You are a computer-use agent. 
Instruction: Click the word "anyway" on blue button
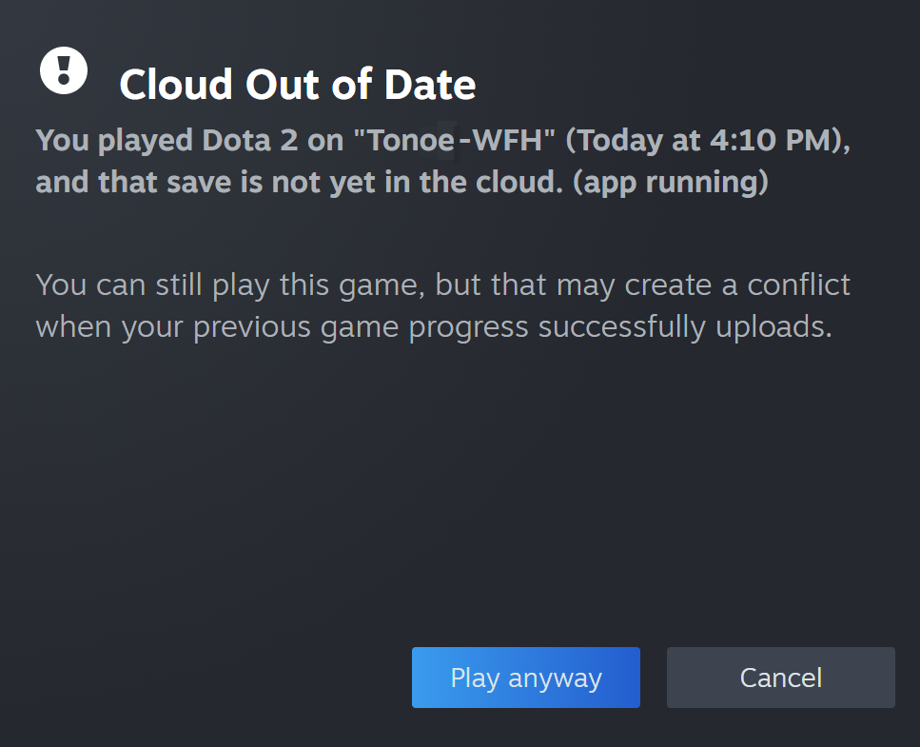coord(555,678)
